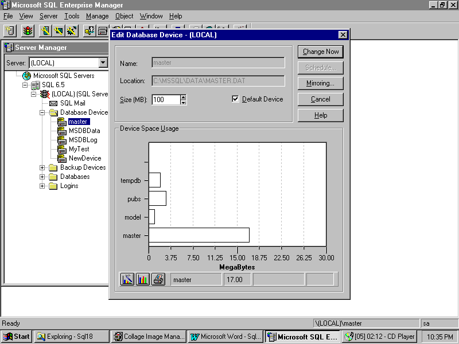Screen dimensions: 459x344
Task: Switch to Microsoft Word in taskbar
Action: tap(225, 337)
